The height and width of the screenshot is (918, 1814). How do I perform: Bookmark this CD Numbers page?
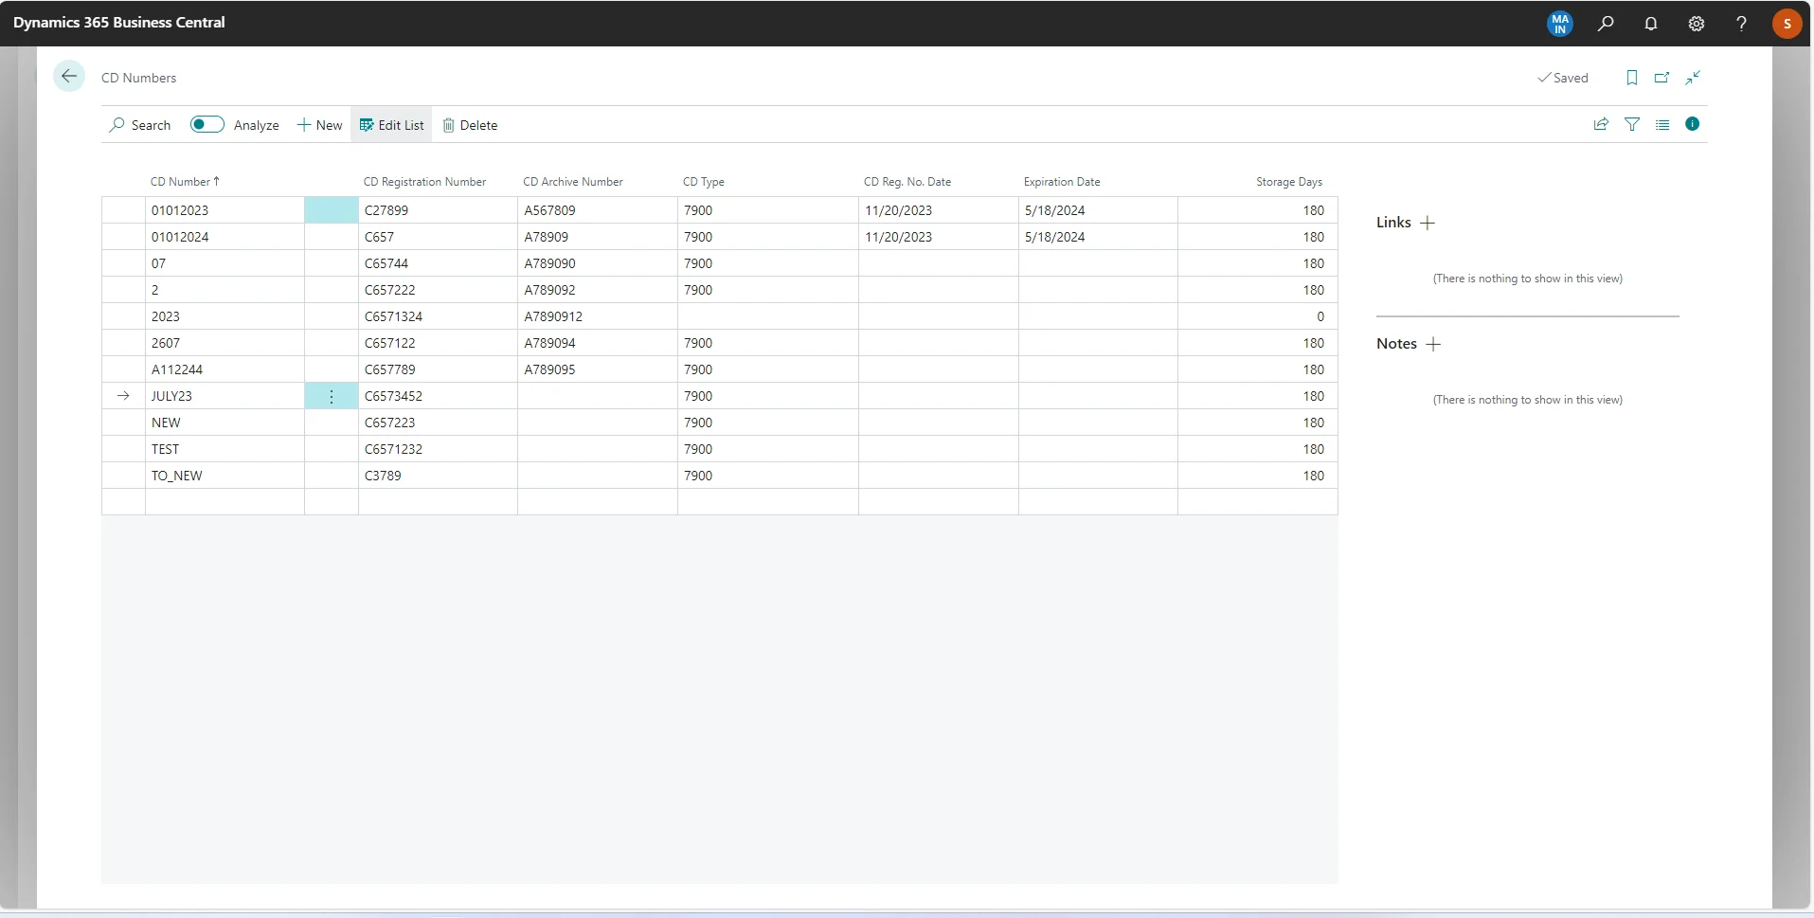click(1632, 78)
